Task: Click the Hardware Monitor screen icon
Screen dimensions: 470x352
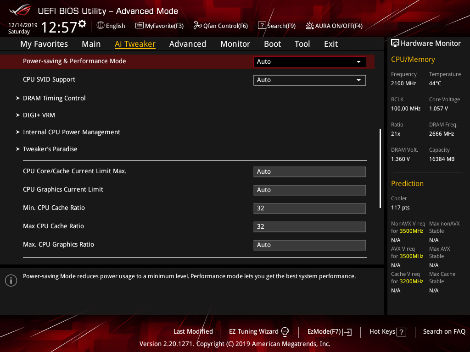Action: (395, 44)
